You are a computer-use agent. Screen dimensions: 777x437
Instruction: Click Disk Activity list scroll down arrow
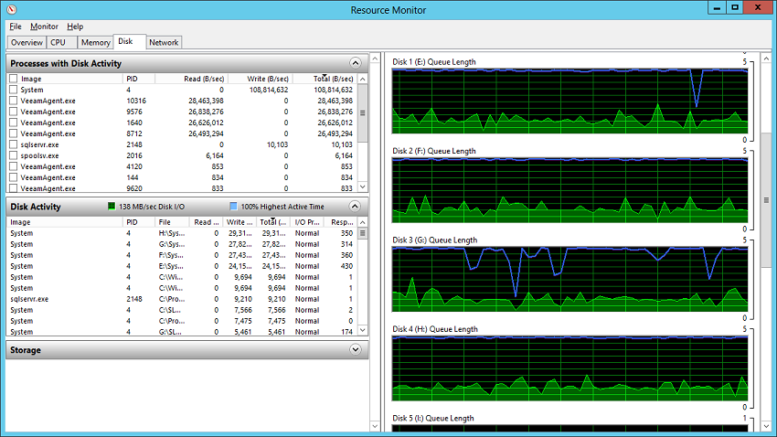(363, 330)
